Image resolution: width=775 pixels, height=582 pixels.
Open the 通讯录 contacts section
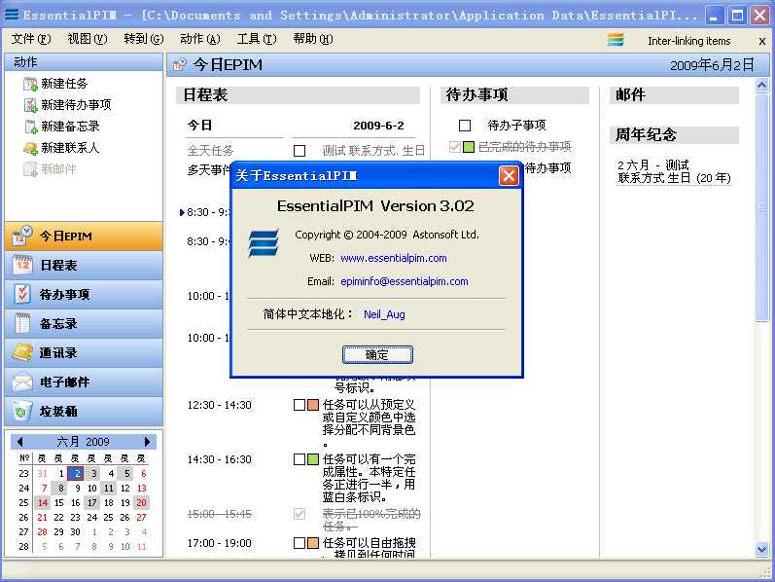(84, 353)
